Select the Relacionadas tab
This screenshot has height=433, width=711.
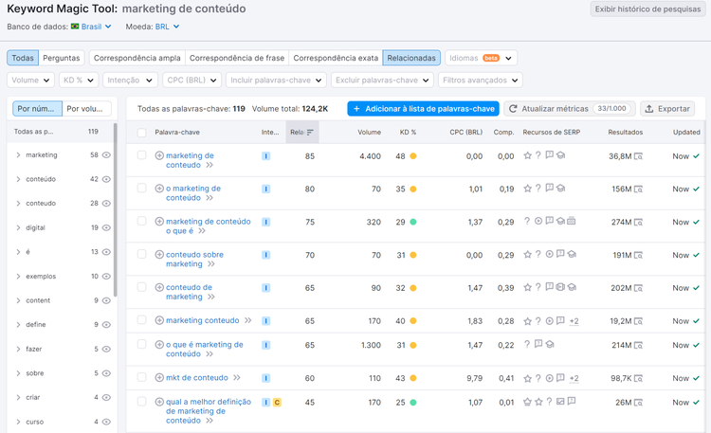pyautogui.click(x=411, y=58)
